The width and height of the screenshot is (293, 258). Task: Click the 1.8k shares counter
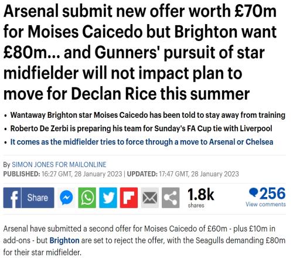tap(201, 198)
